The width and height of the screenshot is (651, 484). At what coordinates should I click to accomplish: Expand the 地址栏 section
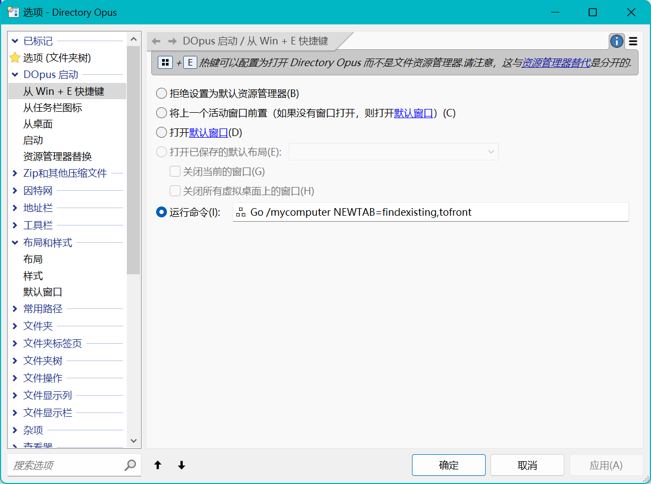pyautogui.click(x=15, y=208)
